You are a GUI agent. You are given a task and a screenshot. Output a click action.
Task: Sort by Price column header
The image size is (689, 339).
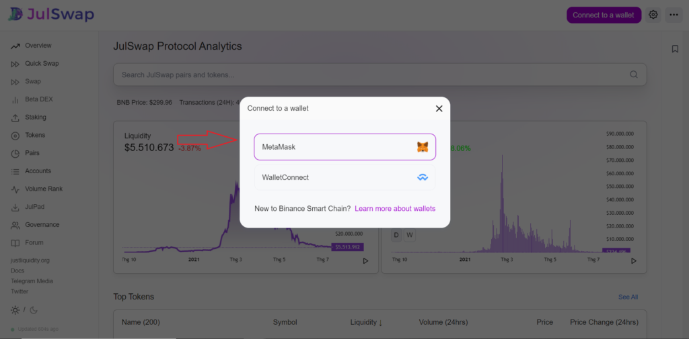pos(545,322)
